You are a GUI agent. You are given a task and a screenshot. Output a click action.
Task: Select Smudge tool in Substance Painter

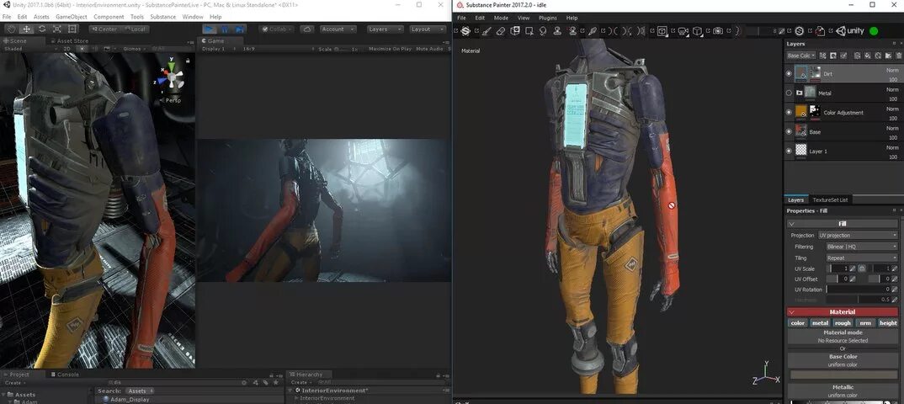click(x=543, y=31)
